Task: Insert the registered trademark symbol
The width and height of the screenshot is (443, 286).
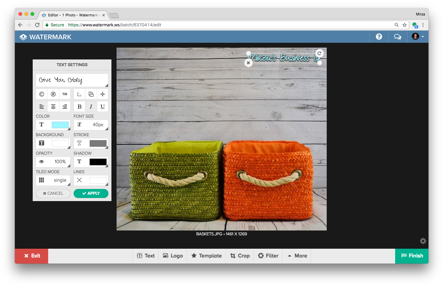Action: 53,94
